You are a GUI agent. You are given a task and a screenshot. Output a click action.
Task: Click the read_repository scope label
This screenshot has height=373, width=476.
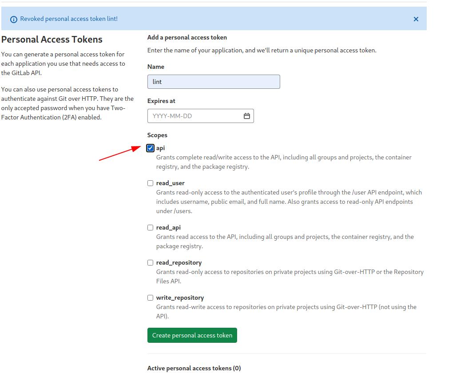pyautogui.click(x=179, y=262)
